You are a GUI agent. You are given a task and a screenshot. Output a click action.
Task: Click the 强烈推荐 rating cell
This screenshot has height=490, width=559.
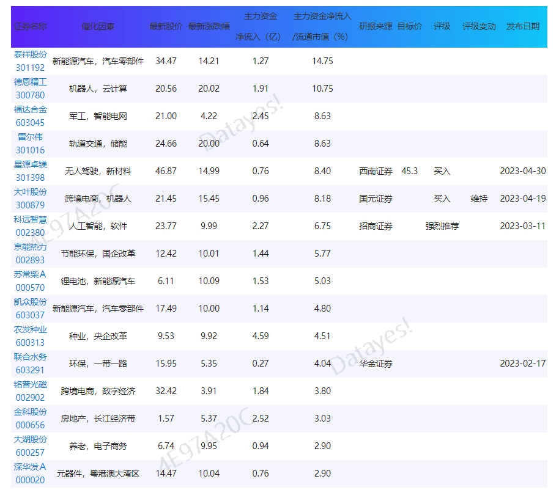coord(442,226)
